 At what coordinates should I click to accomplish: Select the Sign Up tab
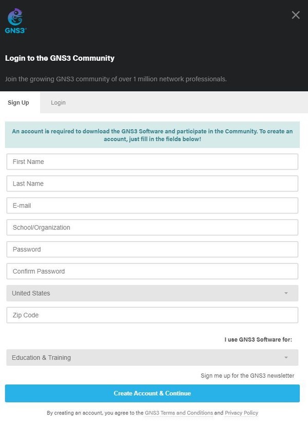tap(19, 103)
